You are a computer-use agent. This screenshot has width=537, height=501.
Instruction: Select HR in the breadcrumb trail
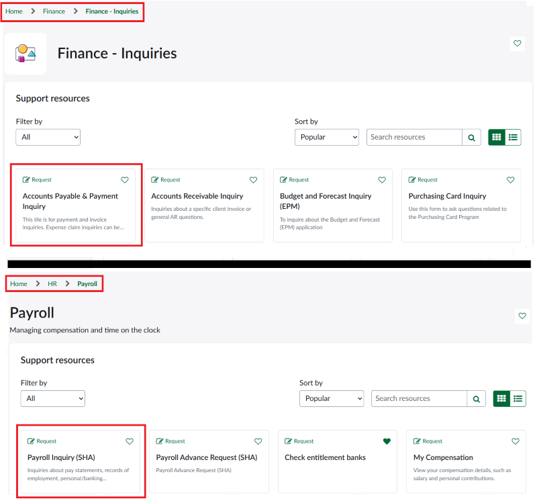click(x=52, y=283)
